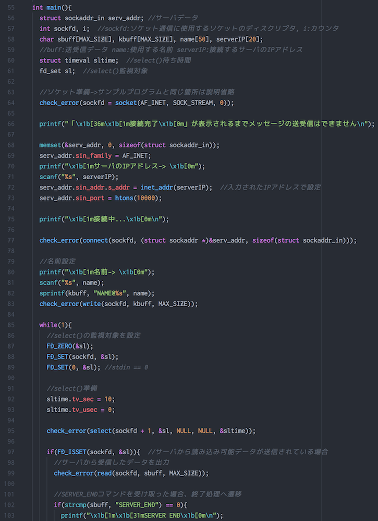Click the connect(sockfd call line

click(198, 241)
